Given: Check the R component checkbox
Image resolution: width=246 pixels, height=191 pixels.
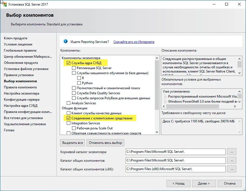Looking at the screenshot, I should [x=79, y=78].
